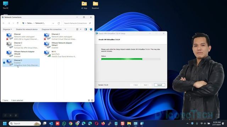Switch to details view in status bar
The height and width of the screenshot is (127, 227).
click(89, 100)
